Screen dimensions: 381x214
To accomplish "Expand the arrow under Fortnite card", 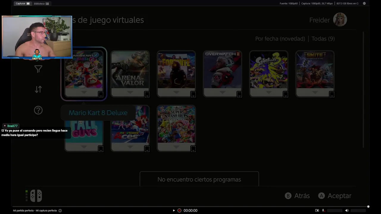I will coord(176,92).
